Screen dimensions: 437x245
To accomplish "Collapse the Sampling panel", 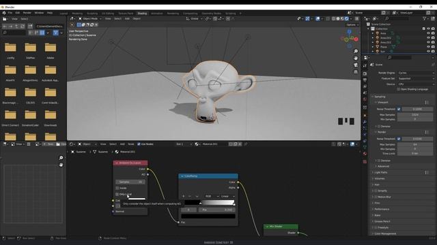I will pyautogui.click(x=380, y=97).
